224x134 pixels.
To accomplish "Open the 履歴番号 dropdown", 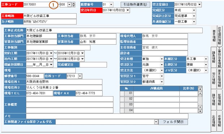I will (111, 5).
